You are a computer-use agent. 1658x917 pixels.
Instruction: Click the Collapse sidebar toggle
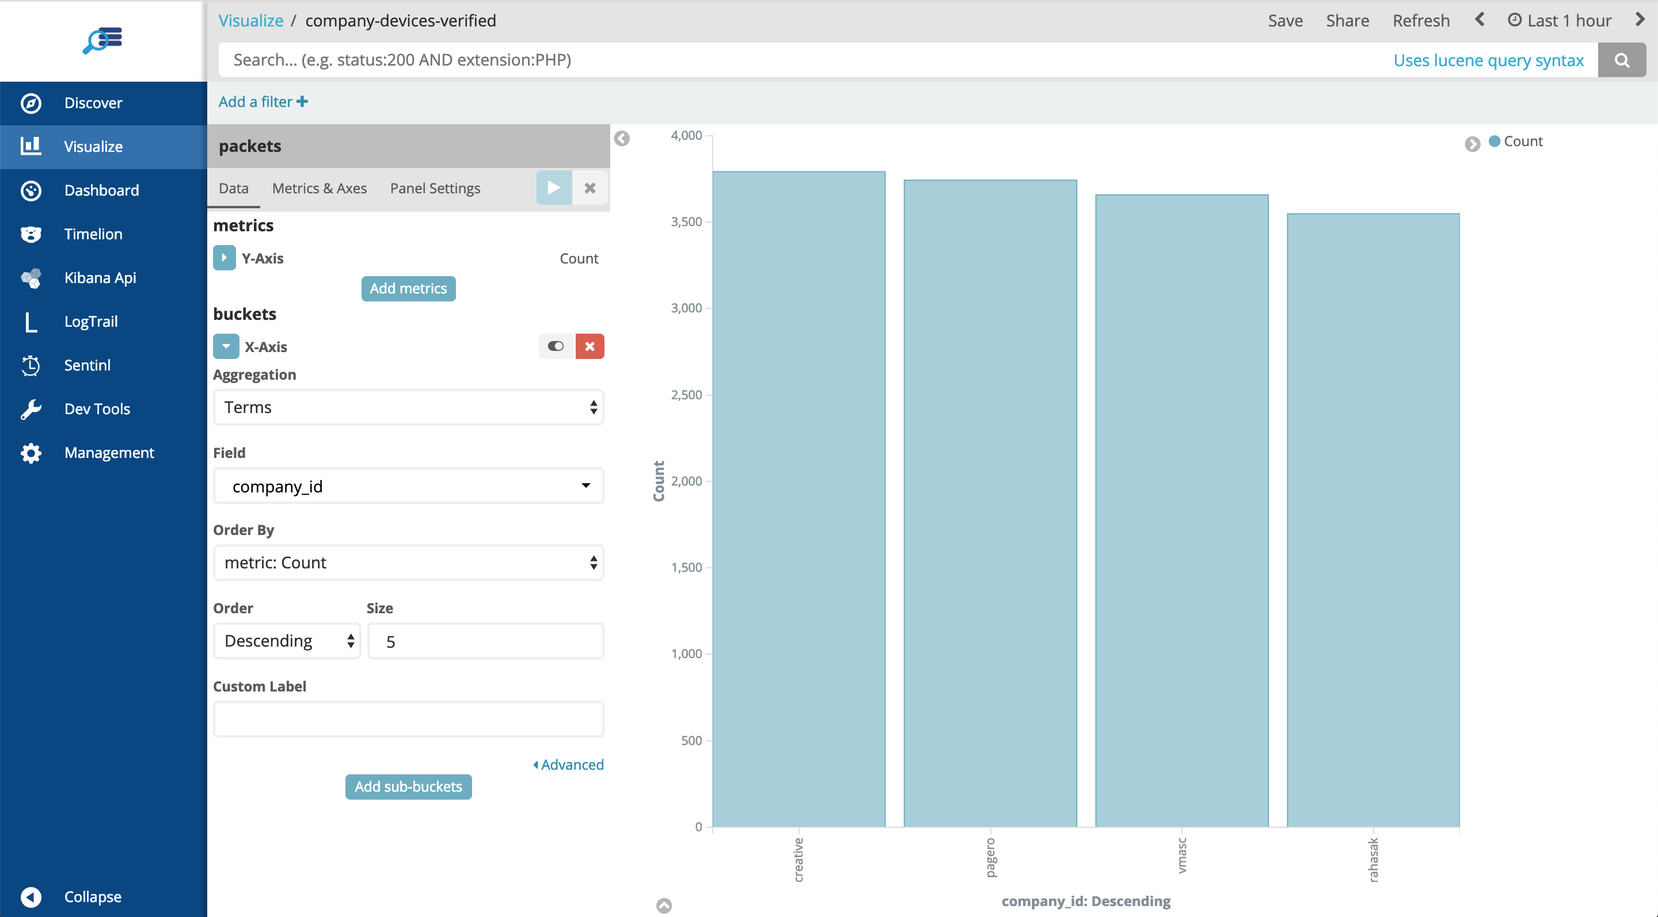pos(31,897)
